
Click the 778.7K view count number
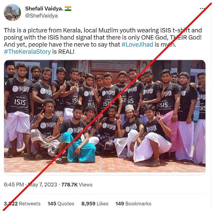70,185
